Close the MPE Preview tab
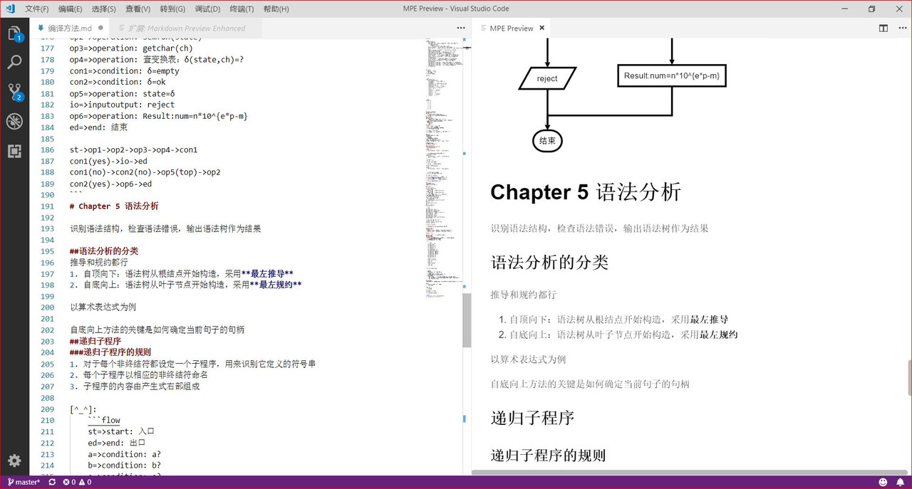Screen dimensions: 912x489 coord(541,28)
